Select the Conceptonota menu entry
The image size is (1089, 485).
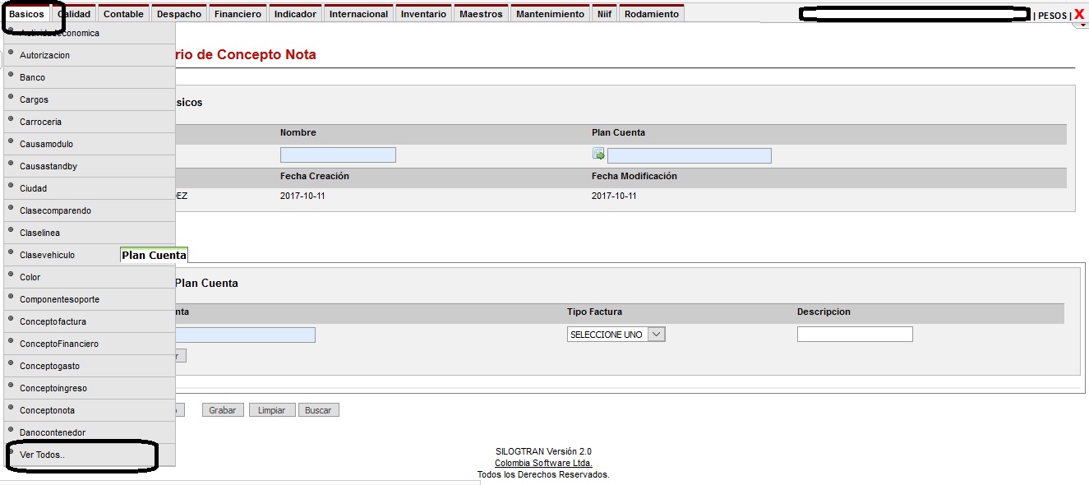pos(47,410)
